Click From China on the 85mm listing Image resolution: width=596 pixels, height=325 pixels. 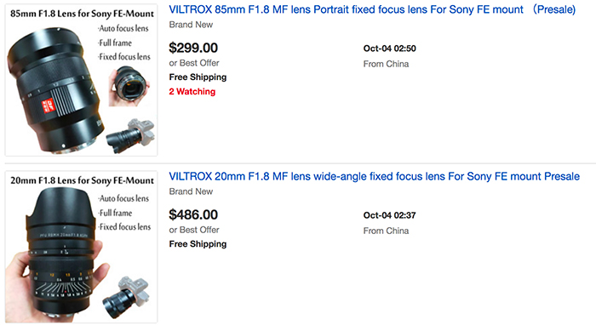[x=386, y=64]
